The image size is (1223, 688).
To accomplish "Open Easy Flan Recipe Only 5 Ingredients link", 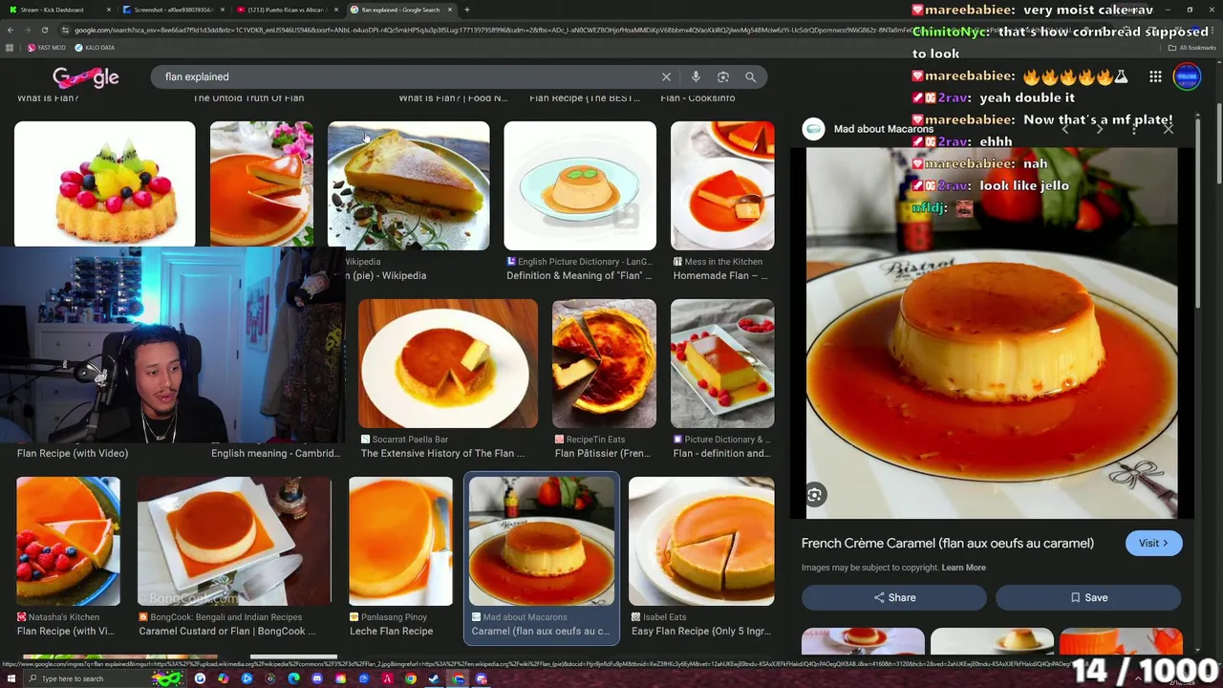I will coord(700,632).
